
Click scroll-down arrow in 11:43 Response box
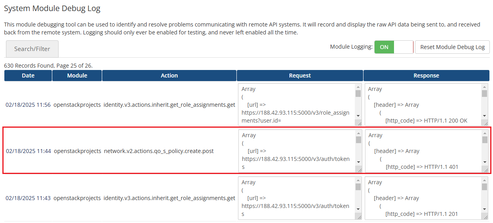485,209
